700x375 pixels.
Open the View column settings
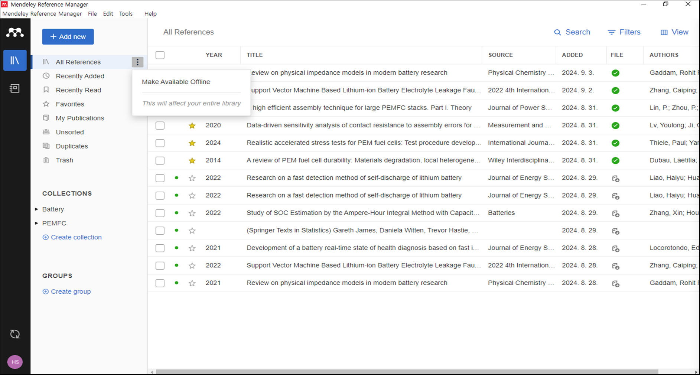click(x=674, y=32)
